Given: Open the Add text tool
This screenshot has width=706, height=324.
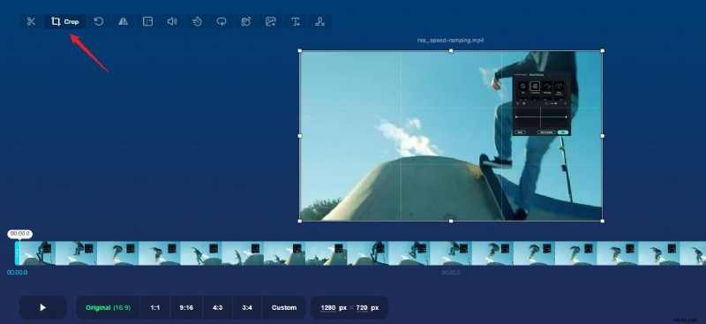Looking at the screenshot, I should point(296,22).
